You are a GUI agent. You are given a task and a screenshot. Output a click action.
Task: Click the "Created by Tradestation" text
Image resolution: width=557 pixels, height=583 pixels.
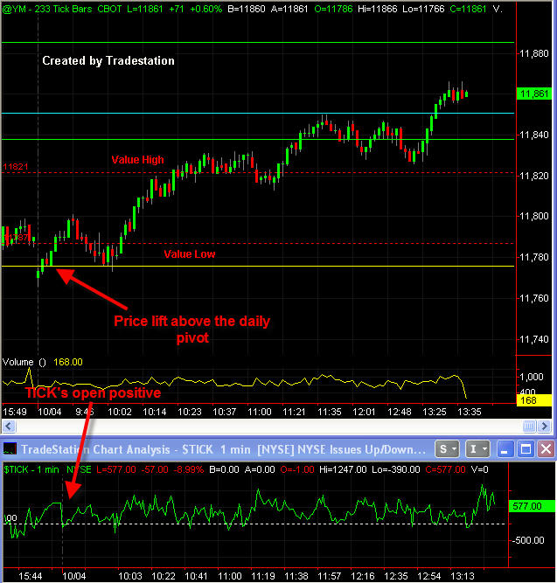(x=108, y=60)
